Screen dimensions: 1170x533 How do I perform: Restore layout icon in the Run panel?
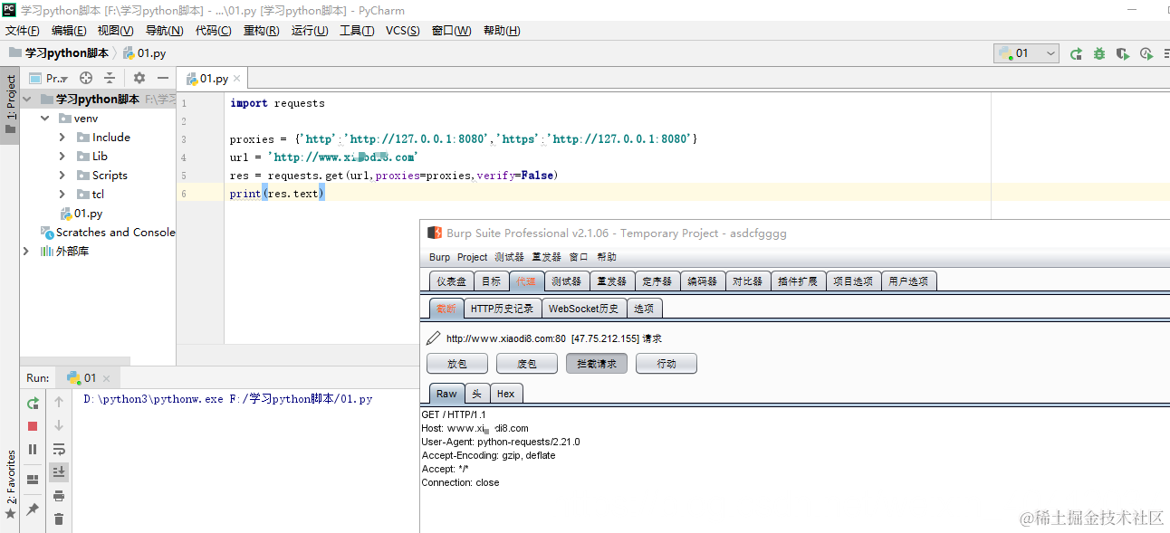point(33,480)
